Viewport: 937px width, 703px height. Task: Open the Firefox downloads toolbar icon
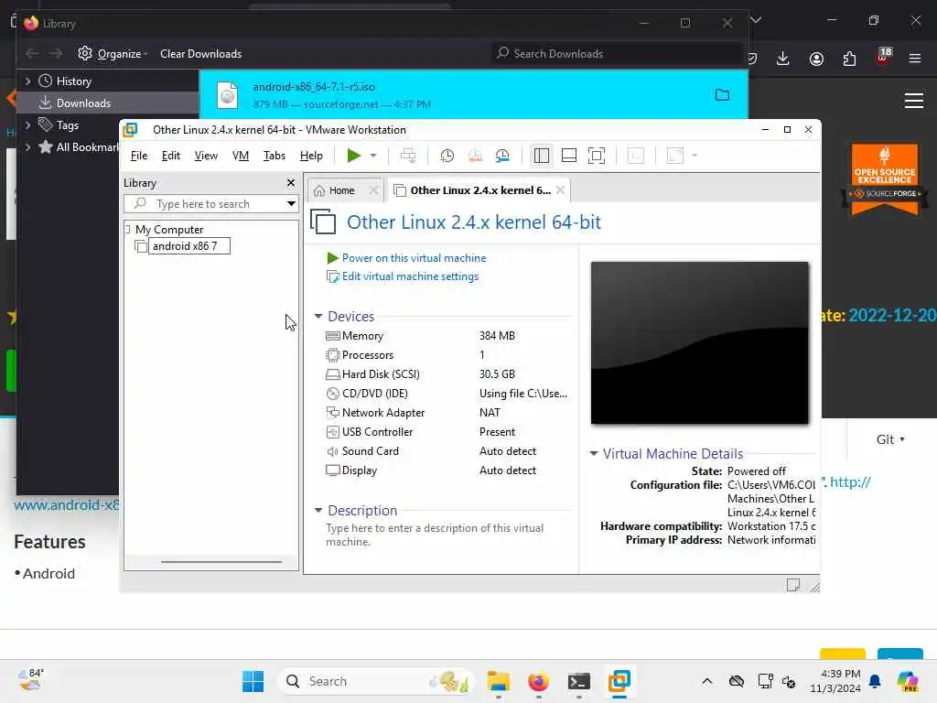(x=783, y=58)
